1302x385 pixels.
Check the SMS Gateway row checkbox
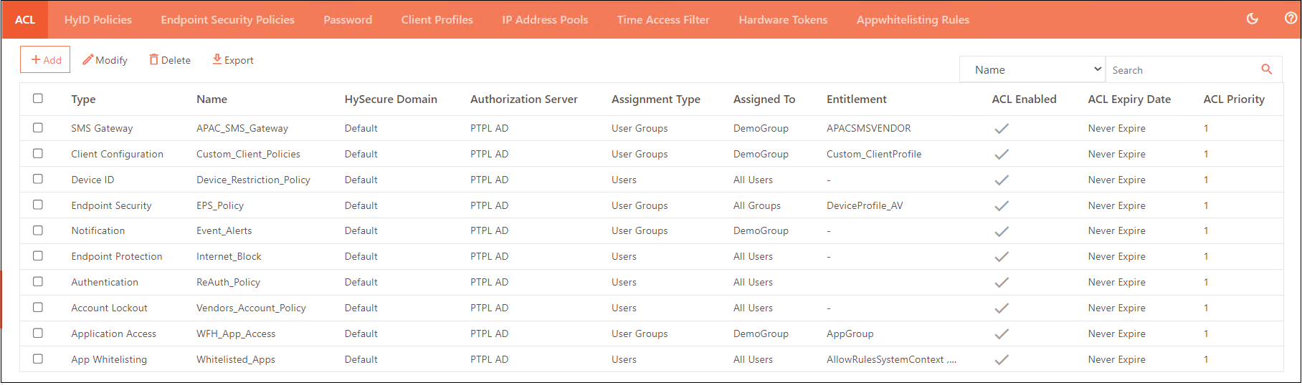[x=38, y=128]
